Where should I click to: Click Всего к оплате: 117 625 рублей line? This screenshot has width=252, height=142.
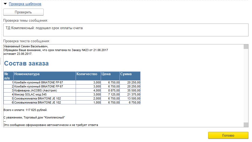click(25, 110)
